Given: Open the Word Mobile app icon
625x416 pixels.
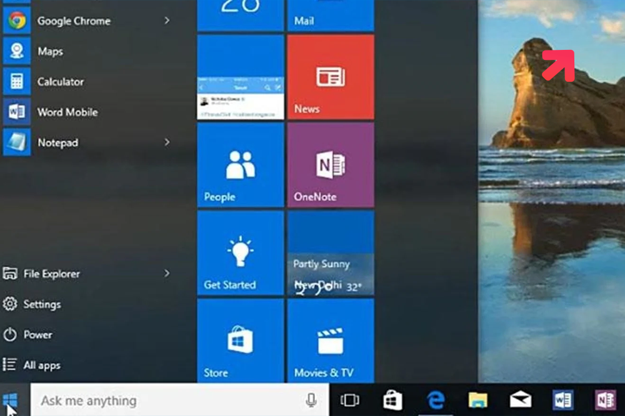Looking at the screenshot, I should 16,112.
